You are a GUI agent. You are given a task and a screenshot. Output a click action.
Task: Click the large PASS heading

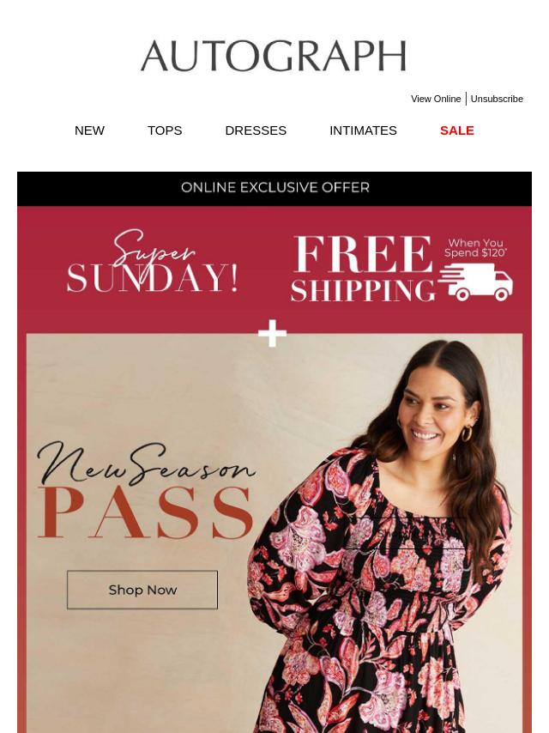pos(146,512)
